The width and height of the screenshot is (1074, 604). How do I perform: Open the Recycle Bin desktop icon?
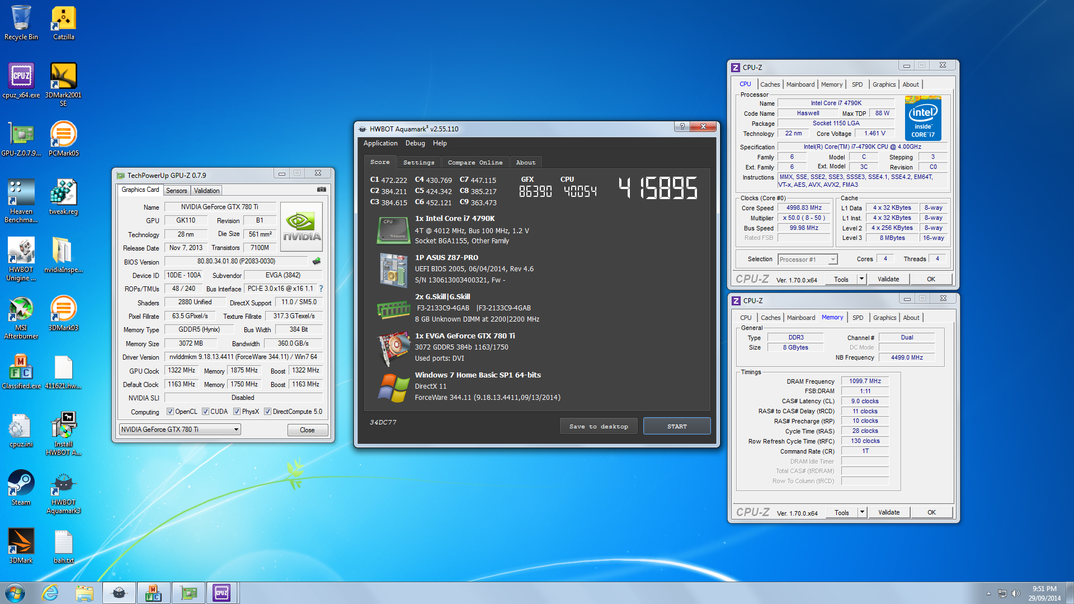tap(21, 22)
